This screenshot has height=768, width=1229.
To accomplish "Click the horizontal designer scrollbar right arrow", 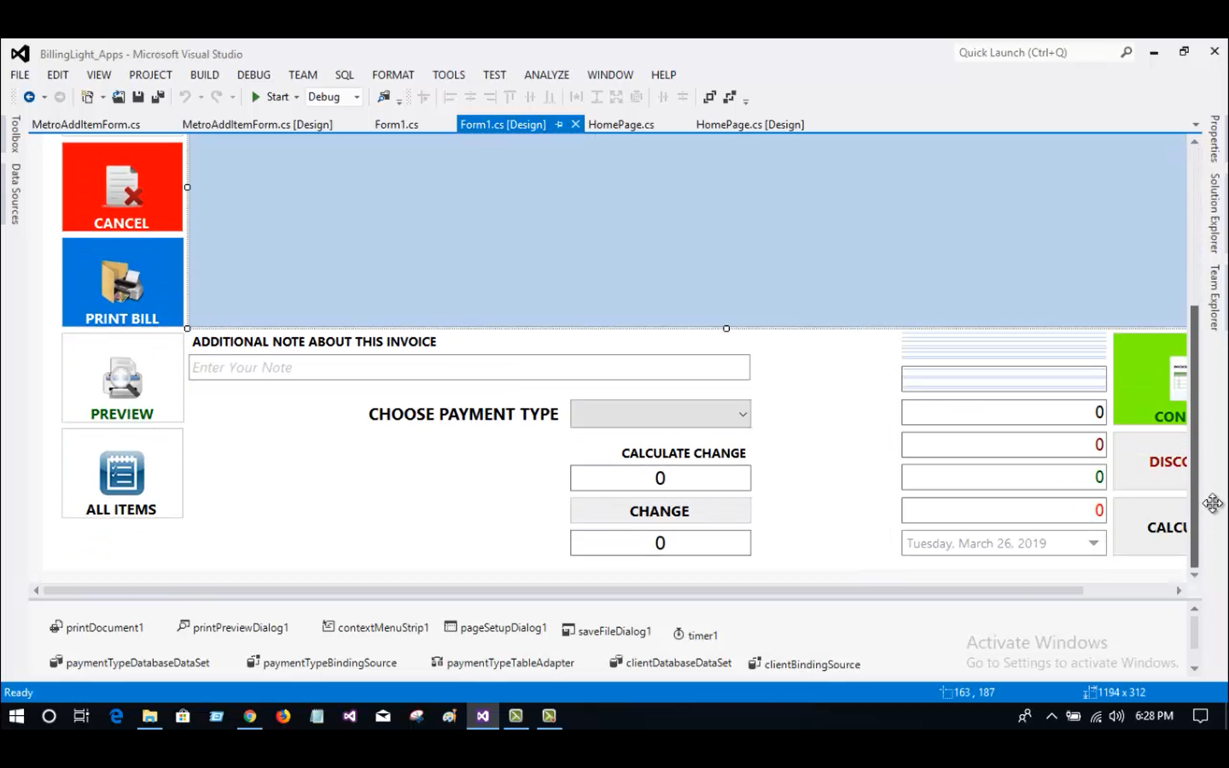I will (x=1179, y=590).
